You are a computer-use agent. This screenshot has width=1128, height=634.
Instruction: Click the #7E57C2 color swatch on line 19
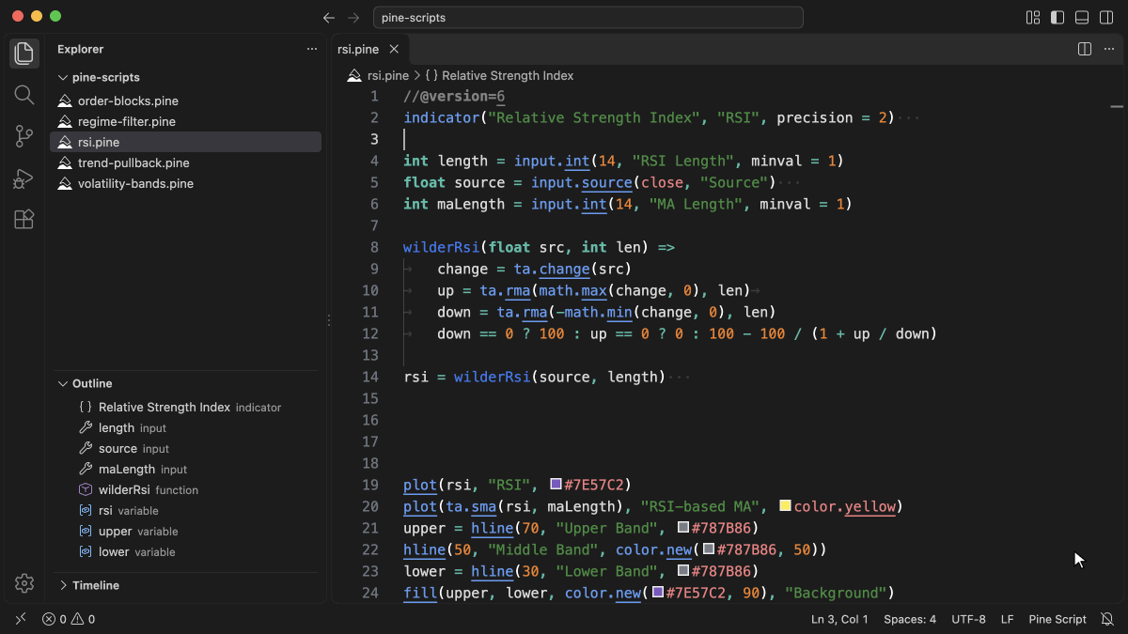pos(556,485)
